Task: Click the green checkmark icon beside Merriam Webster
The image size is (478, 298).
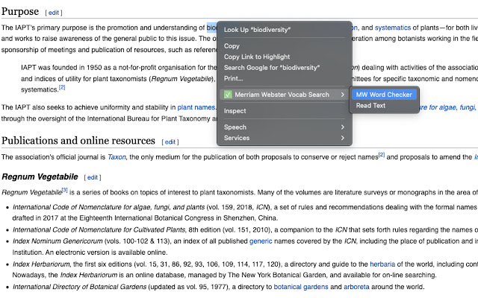Action: 228,95
